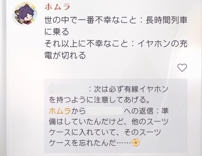Tap the orange ホムラ name in reply
This screenshot has width=202, height=156.
[60, 111]
